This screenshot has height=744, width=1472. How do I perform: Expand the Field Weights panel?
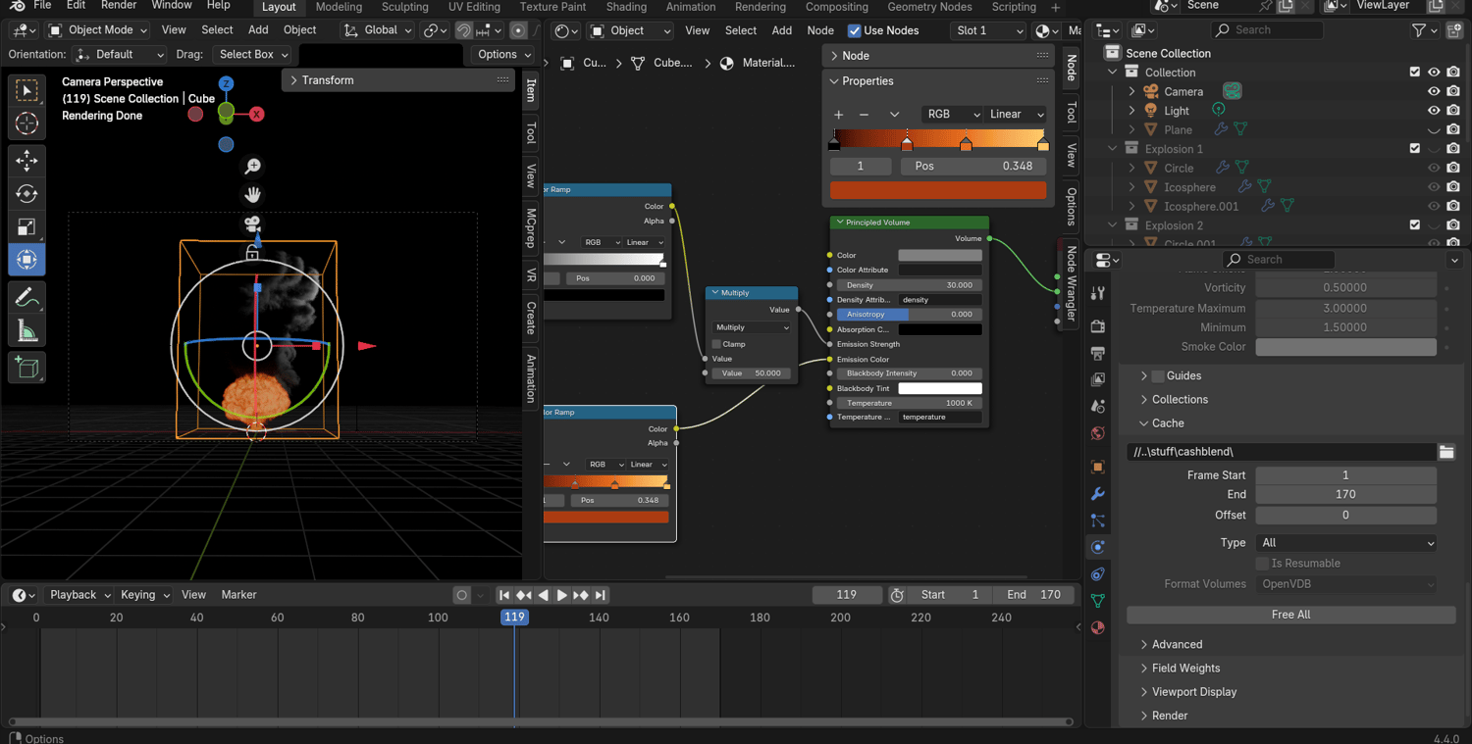click(1185, 669)
